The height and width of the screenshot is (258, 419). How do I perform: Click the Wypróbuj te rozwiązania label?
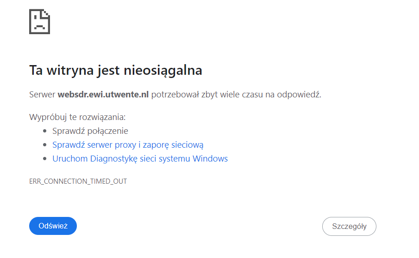[77, 117]
